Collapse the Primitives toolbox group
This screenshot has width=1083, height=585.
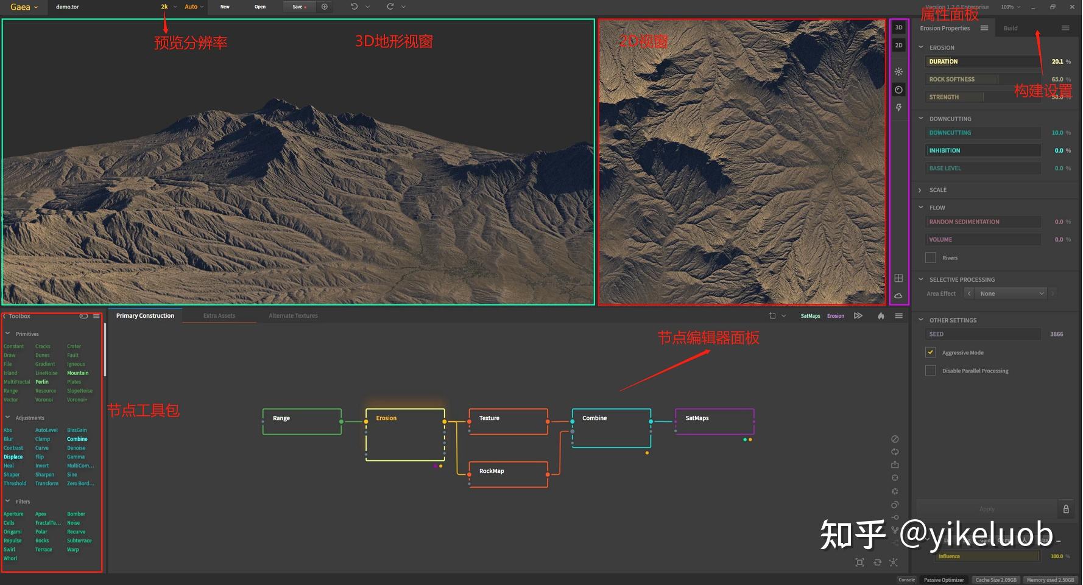coord(7,334)
